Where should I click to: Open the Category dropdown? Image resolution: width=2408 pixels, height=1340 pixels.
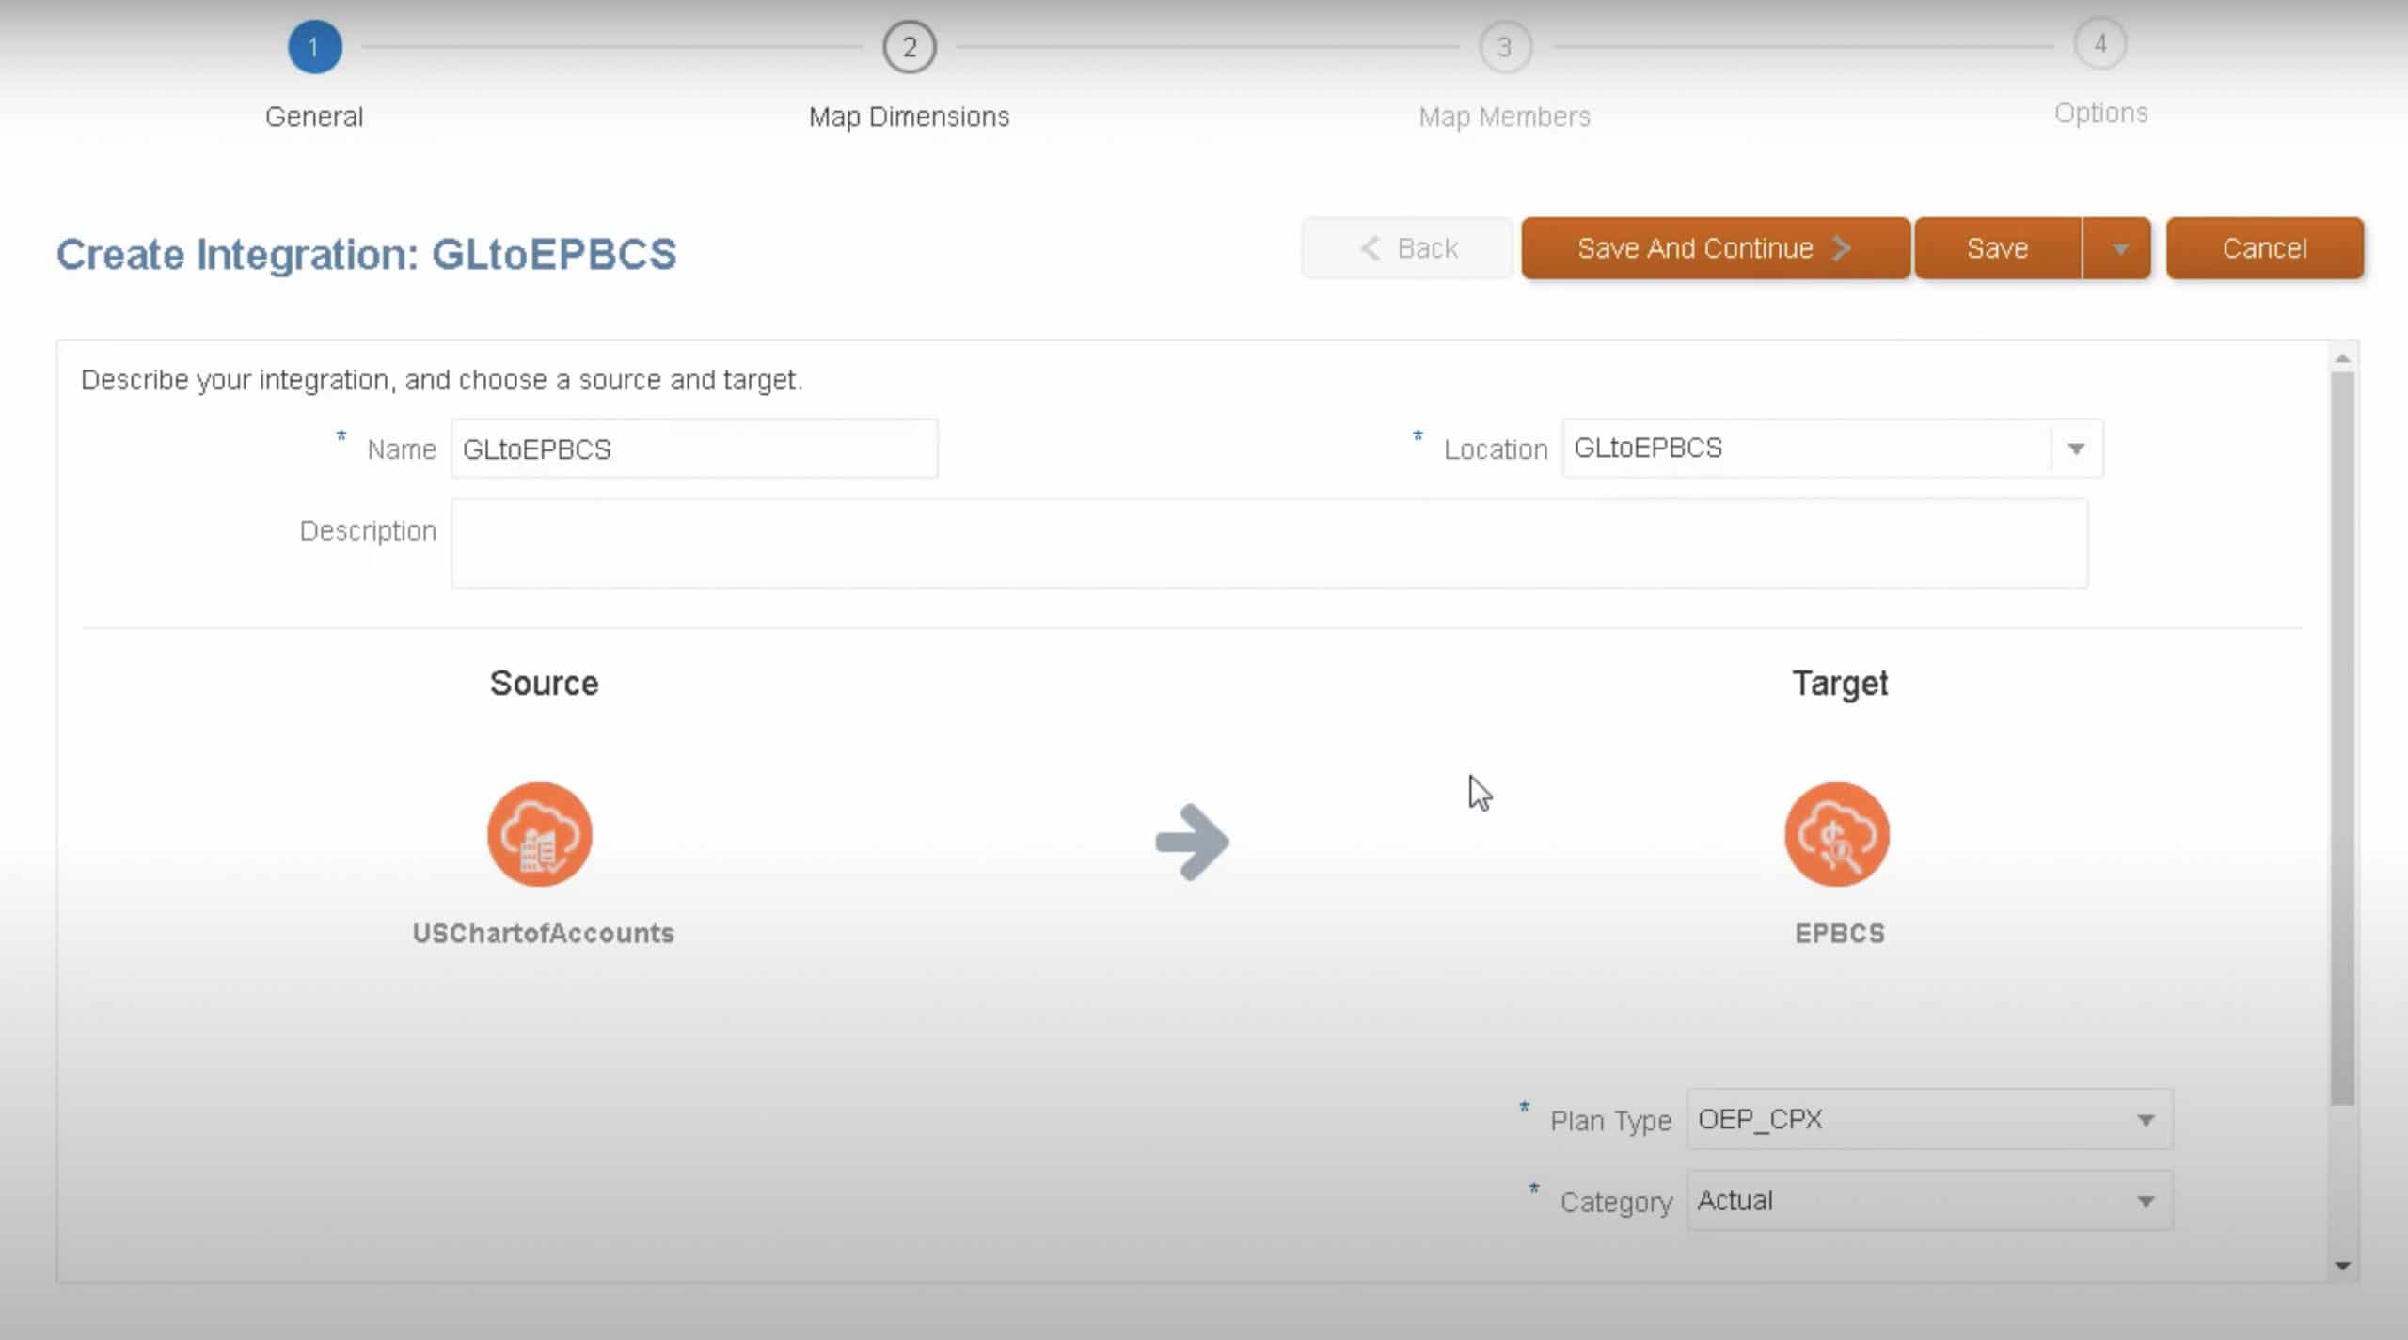2145,1201
